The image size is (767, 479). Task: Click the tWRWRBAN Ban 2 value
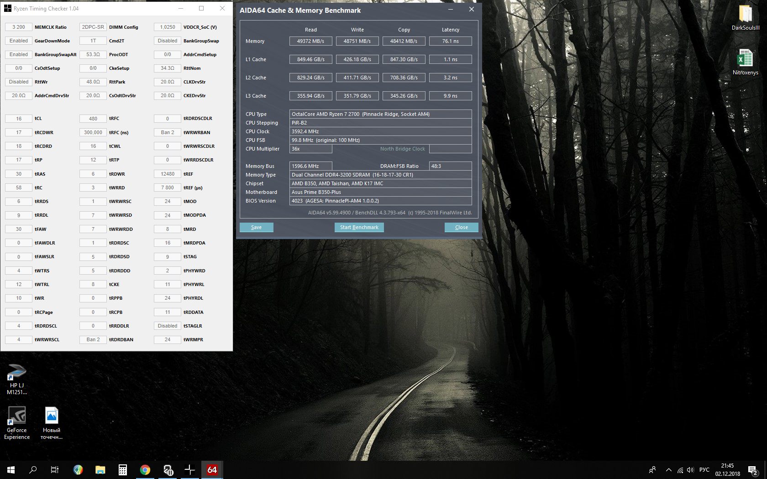168,132
